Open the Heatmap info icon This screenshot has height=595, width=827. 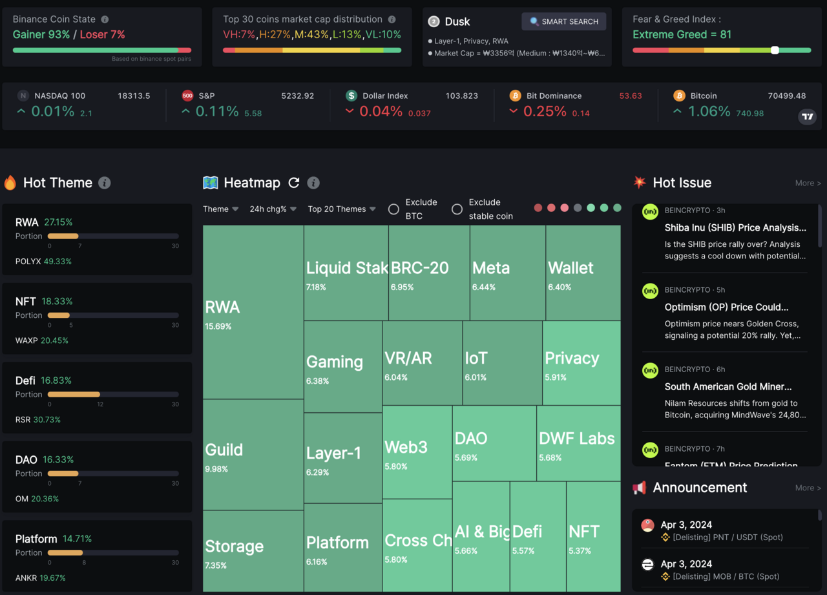pos(313,183)
